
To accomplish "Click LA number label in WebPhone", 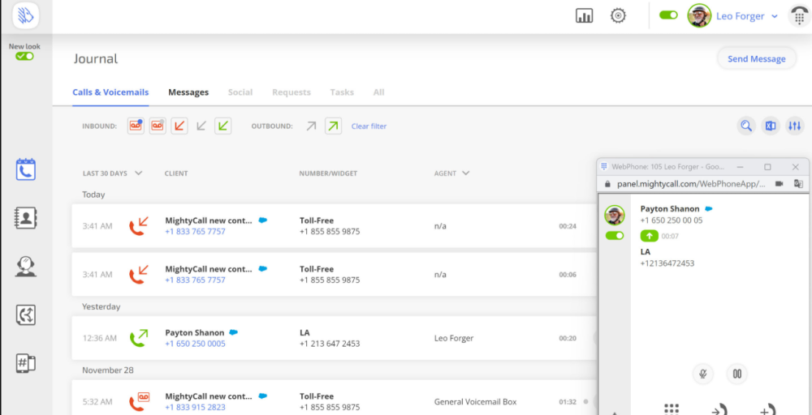I will (x=646, y=252).
